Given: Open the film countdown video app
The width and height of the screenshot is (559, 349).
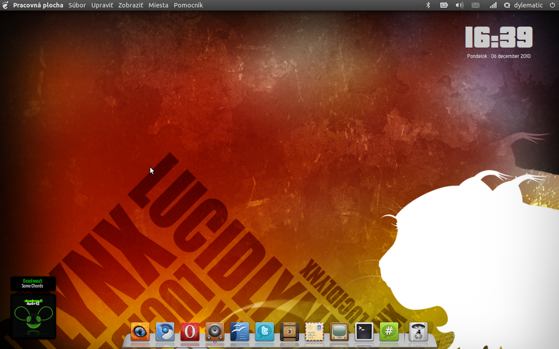Looking at the screenshot, I should tap(290, 332).
